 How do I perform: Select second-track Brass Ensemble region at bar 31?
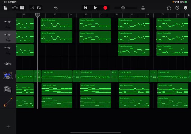point(95,37)
